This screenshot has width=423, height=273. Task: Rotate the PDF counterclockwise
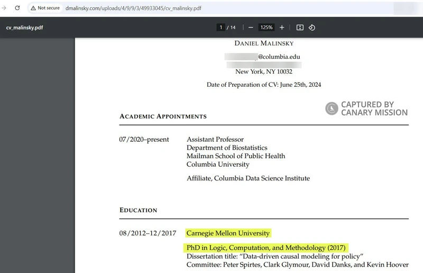312,28
